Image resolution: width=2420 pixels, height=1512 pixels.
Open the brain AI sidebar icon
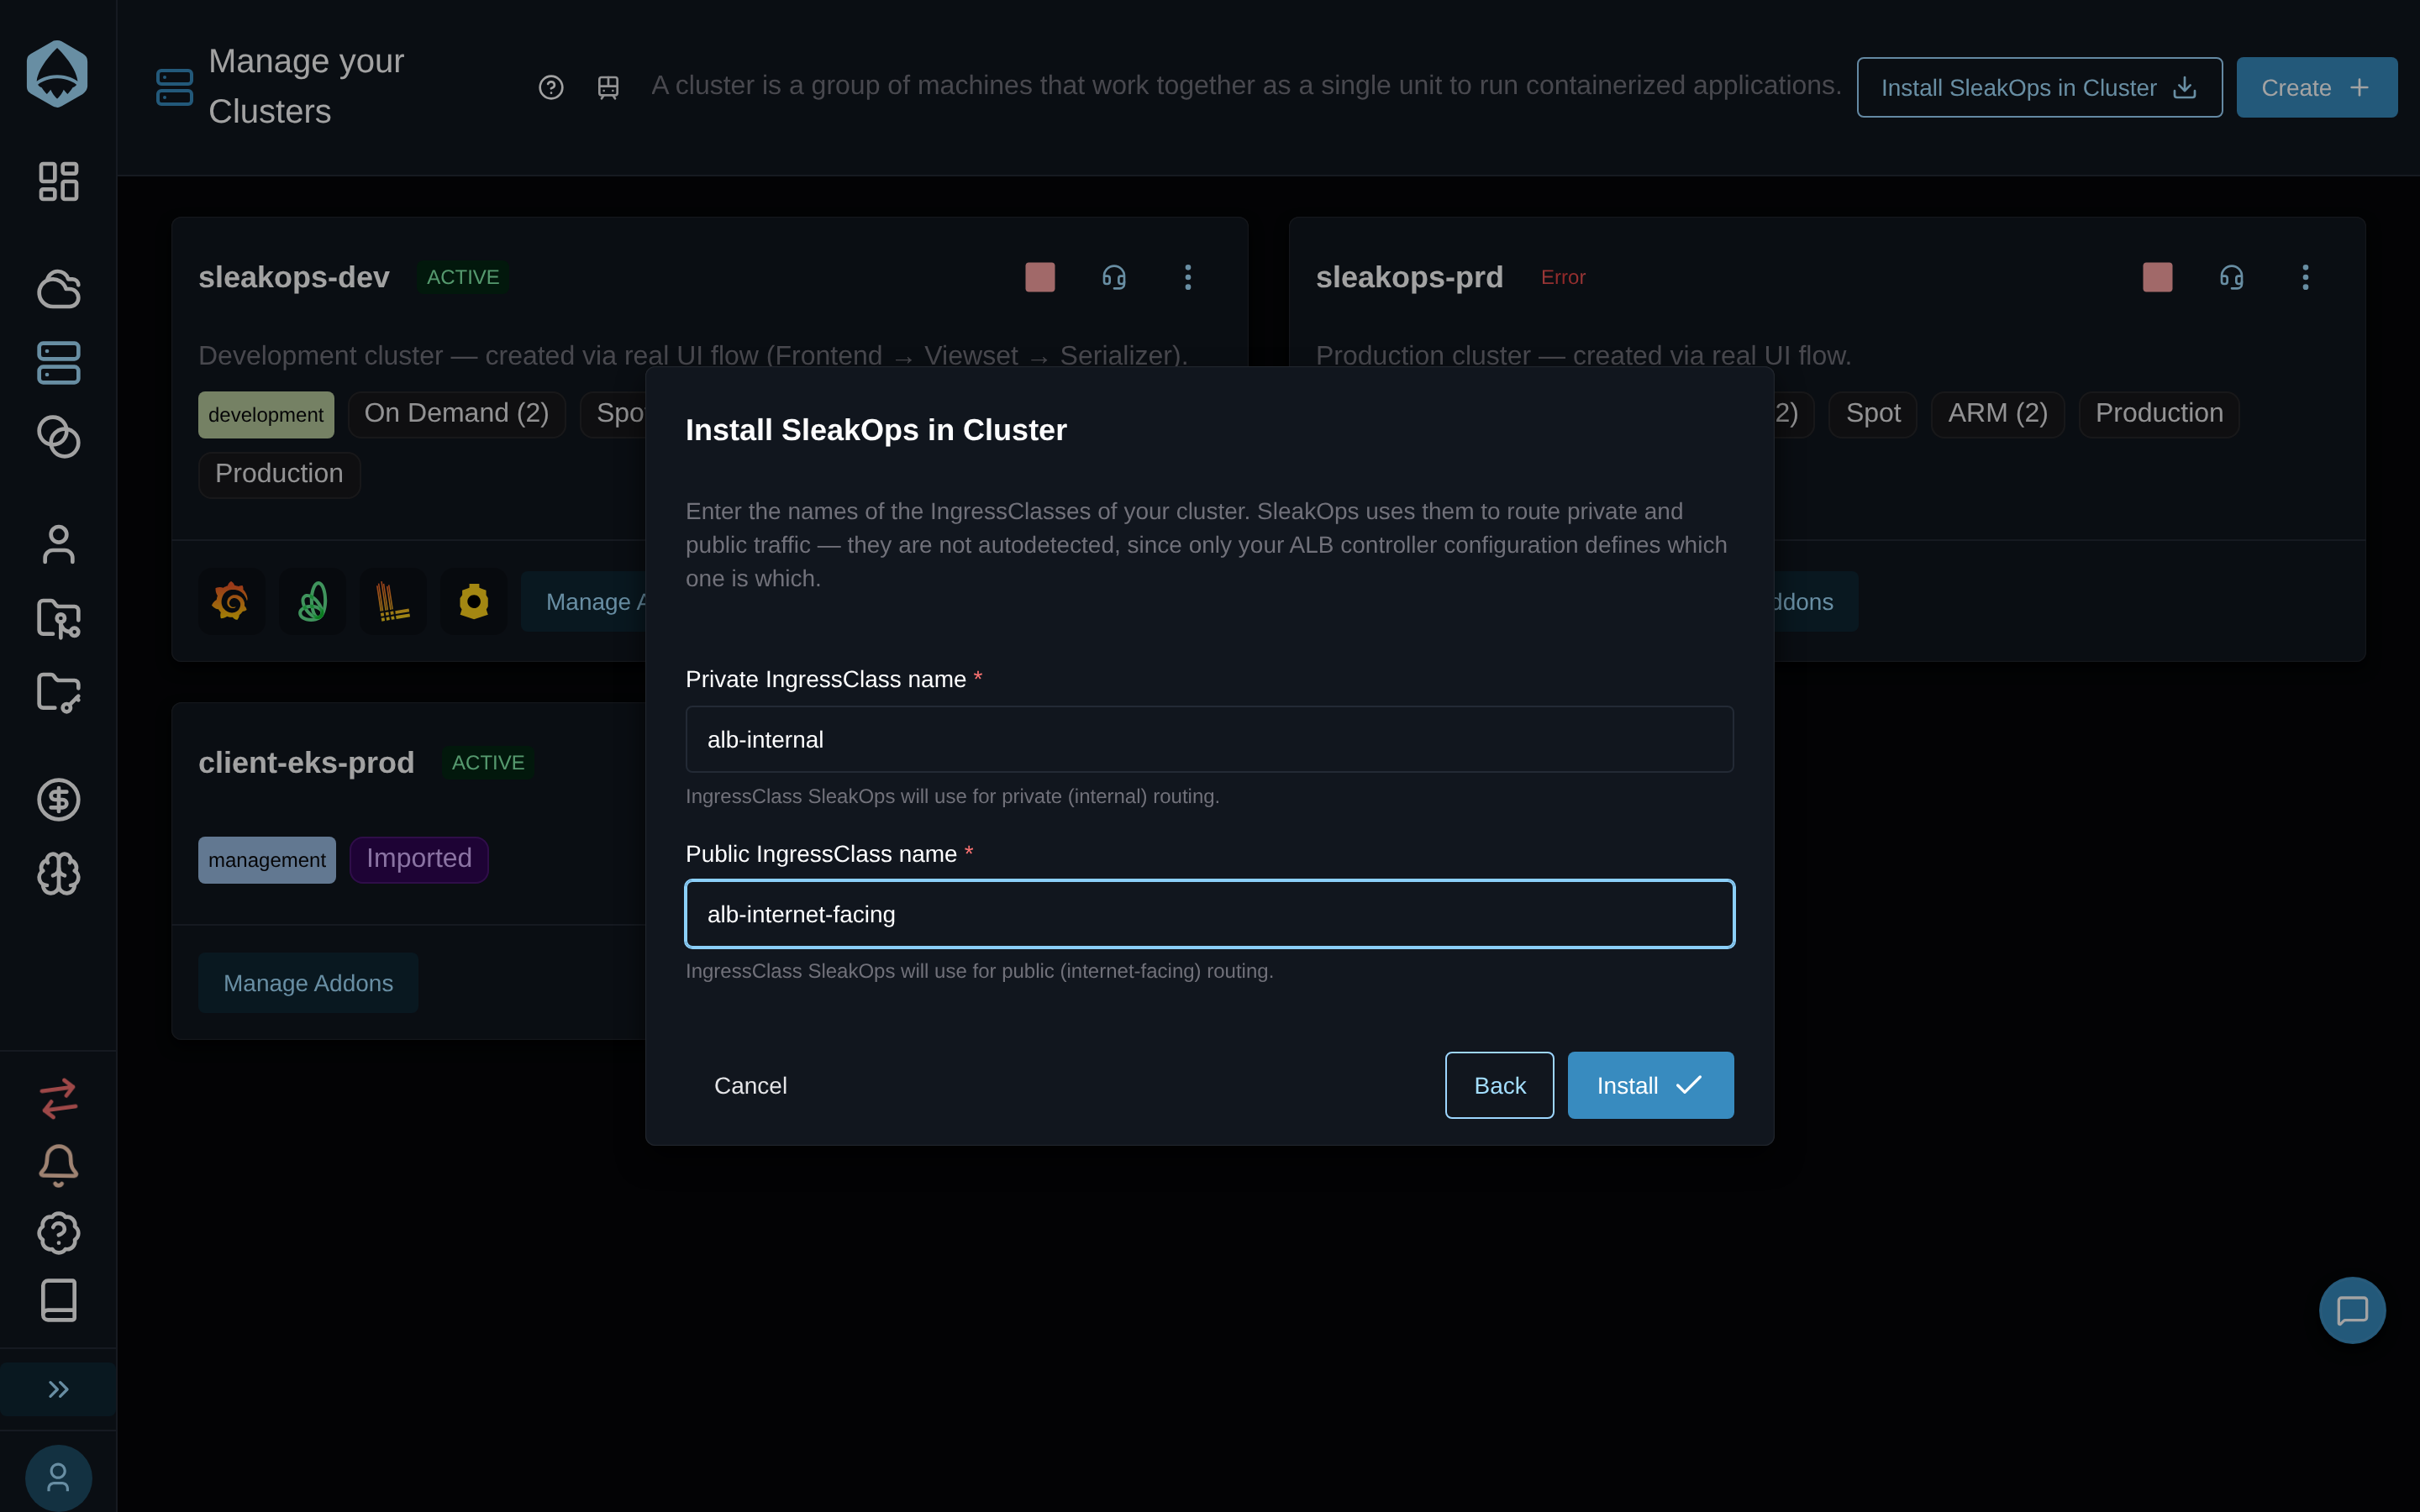coord(58,874)
